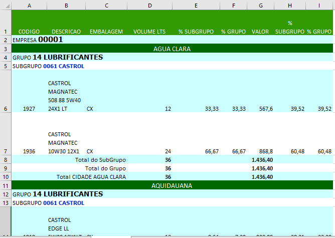
Task: Click the Total do SubGrupo label
Action: coord(100,159)
